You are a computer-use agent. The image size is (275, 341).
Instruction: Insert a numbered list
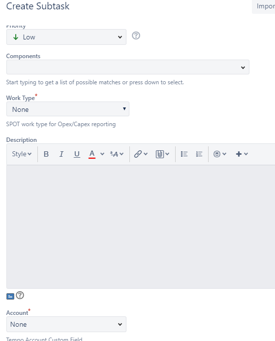pyautogui.click(x=199, y=154)
